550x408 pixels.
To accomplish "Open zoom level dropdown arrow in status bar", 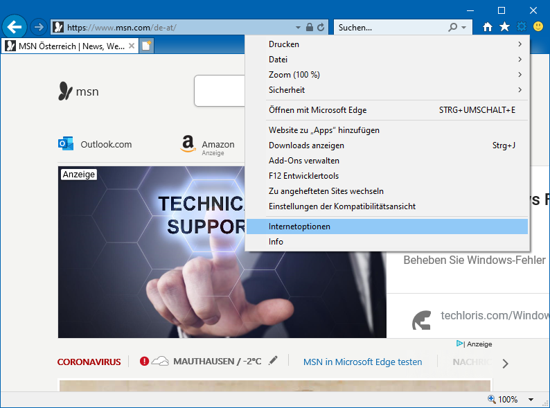I will coord(531,400).
